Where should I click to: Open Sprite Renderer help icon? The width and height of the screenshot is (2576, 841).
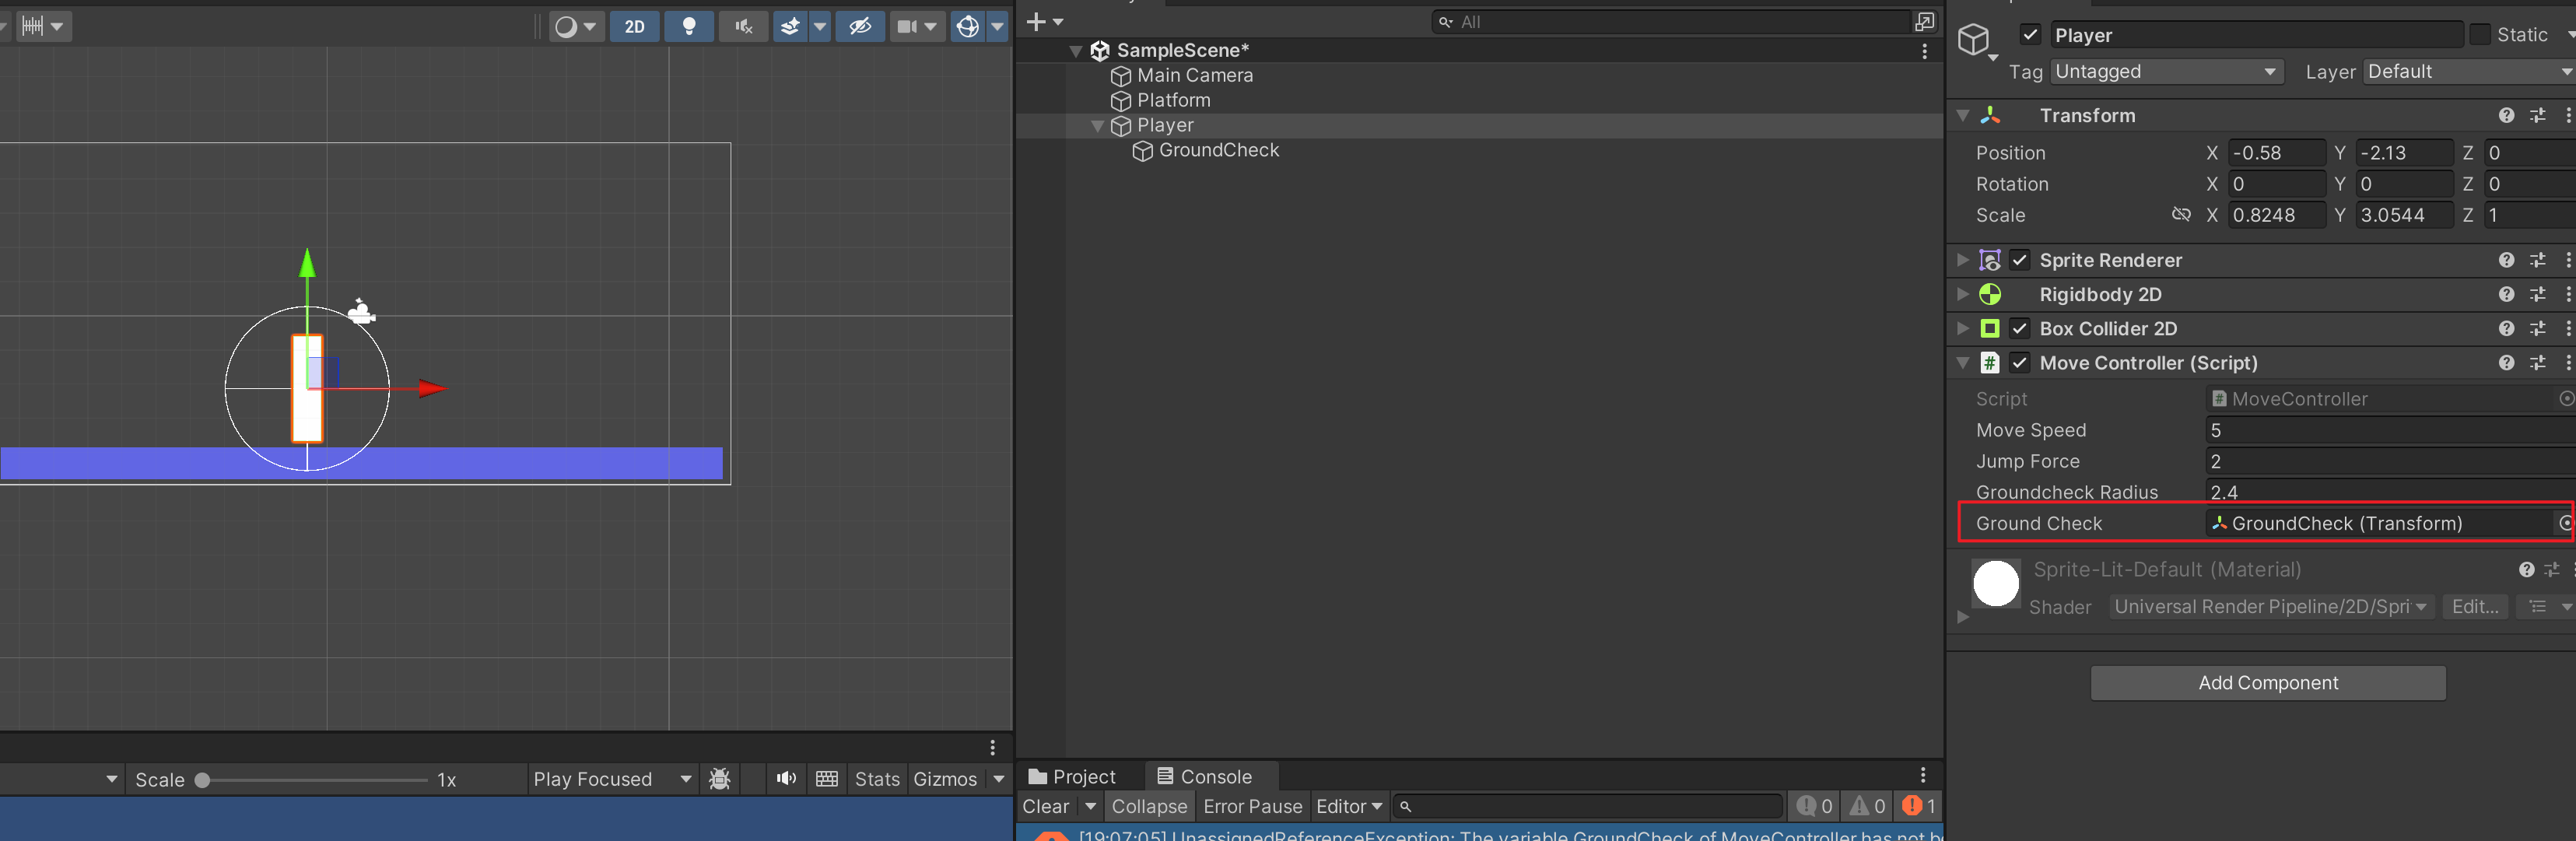[2506, 260]
